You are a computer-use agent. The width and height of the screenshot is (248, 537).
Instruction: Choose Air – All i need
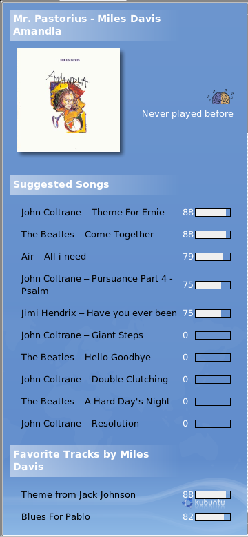point(54,257)
